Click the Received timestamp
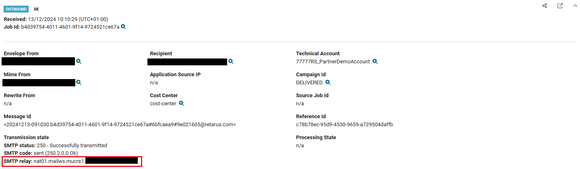580x169 pixels. 68,19
